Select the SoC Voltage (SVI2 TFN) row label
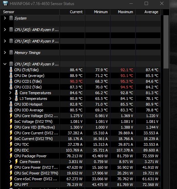This screenshot has height=189, width=177. coord(33,122)
